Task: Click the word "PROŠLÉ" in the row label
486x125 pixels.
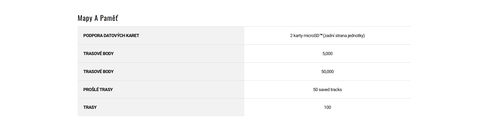Action: coord(91,90)
